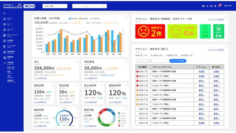Click 来月期限 14件 count text
The height and width of the screenshot is (133, 236).
pos(187,55)
